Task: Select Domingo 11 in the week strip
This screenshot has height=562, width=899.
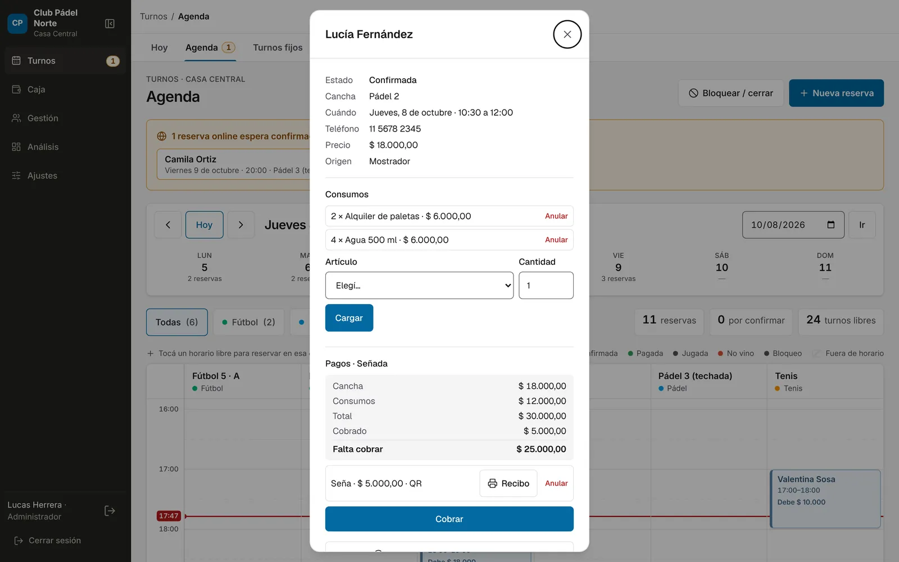Action: tap(825, 267)
